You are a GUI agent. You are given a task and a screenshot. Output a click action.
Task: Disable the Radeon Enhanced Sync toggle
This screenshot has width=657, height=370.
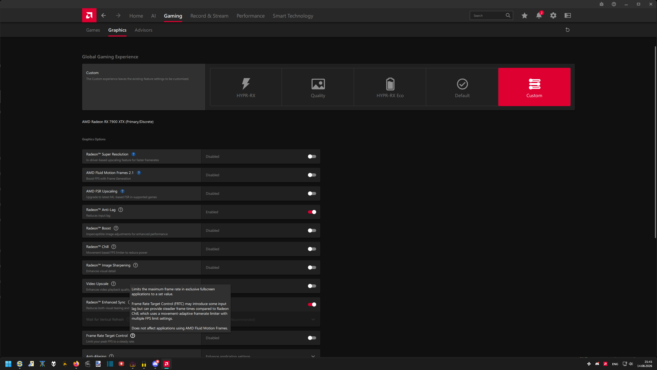[312, 304]
